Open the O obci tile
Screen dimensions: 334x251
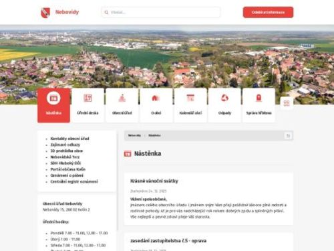[156, 105]
